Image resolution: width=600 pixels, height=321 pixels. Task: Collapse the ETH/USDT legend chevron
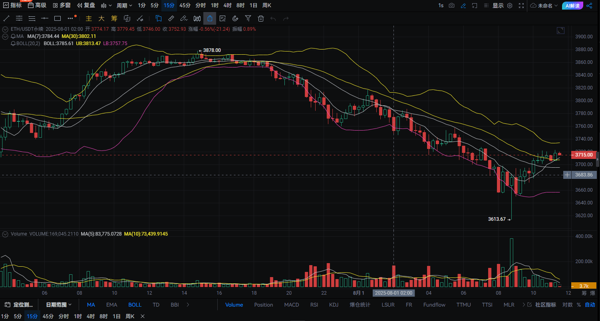(x=5, y=29)
